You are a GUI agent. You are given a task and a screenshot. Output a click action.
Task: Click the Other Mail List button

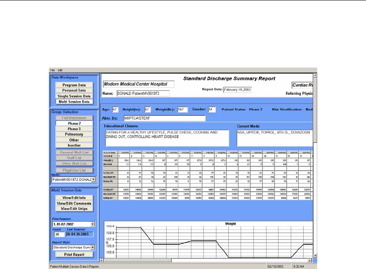pos(74,164)
